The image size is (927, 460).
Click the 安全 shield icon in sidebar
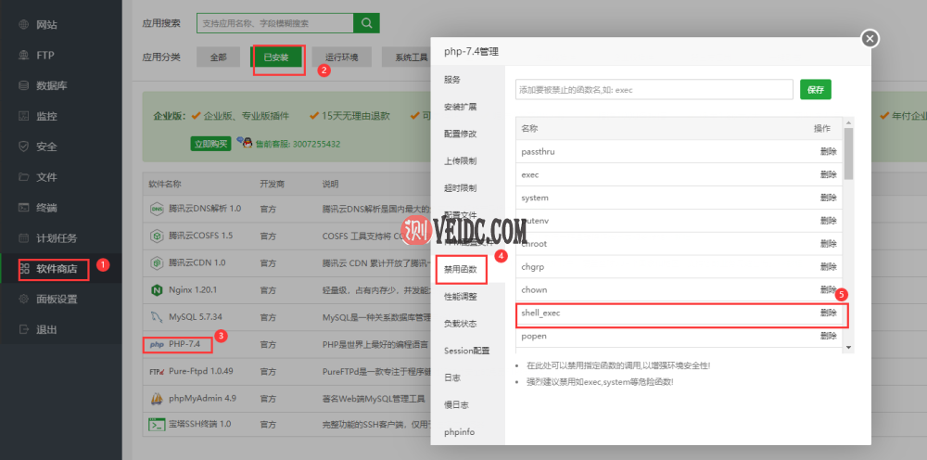point(25,147)
